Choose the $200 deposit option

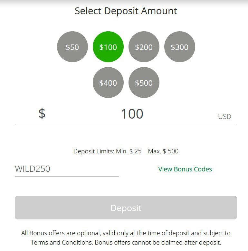pos(144,47)
